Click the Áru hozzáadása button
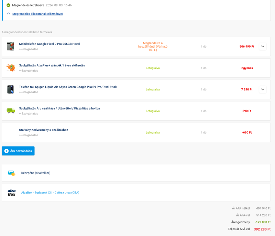 18,151
